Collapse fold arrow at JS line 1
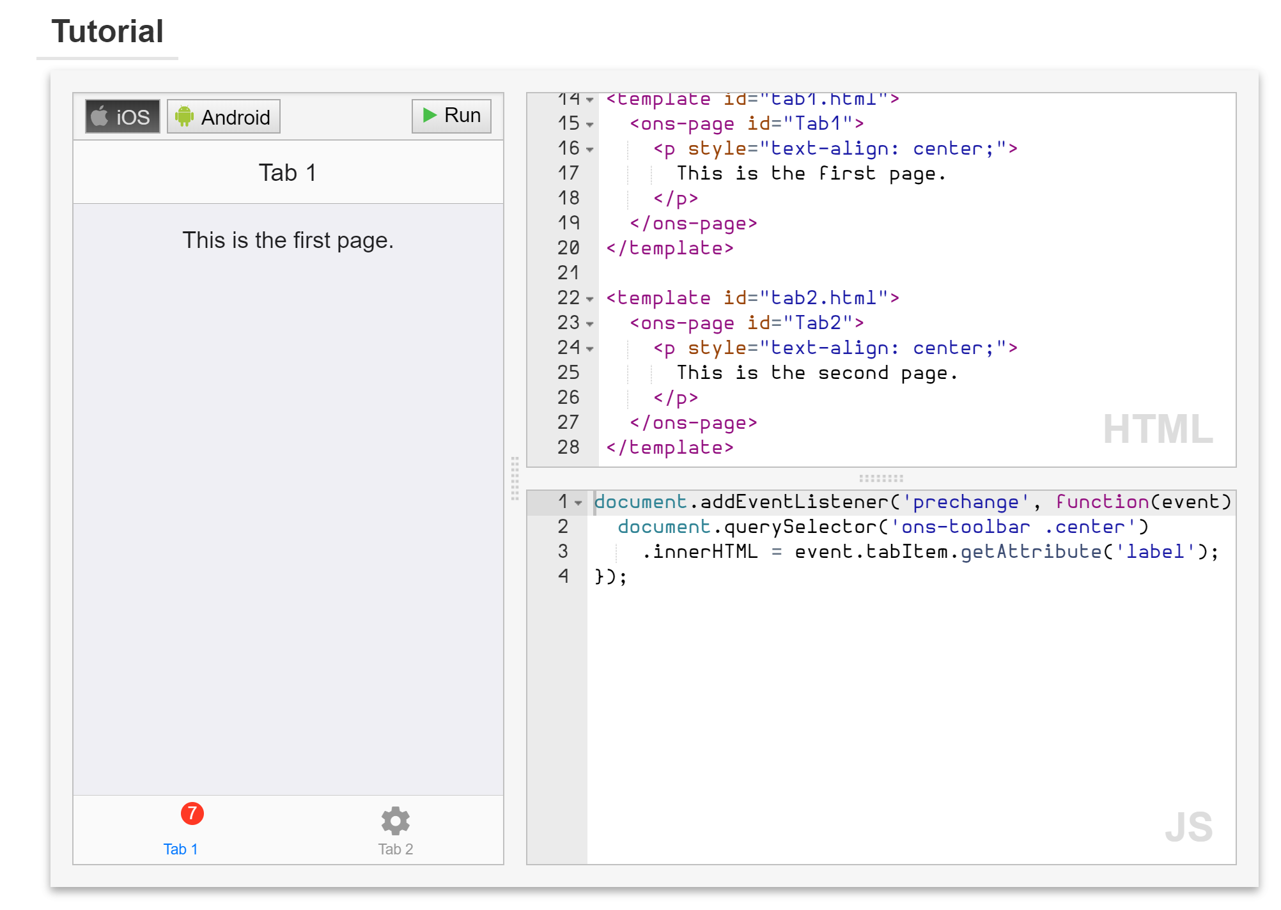1281x910 pixels. (578, 503)
